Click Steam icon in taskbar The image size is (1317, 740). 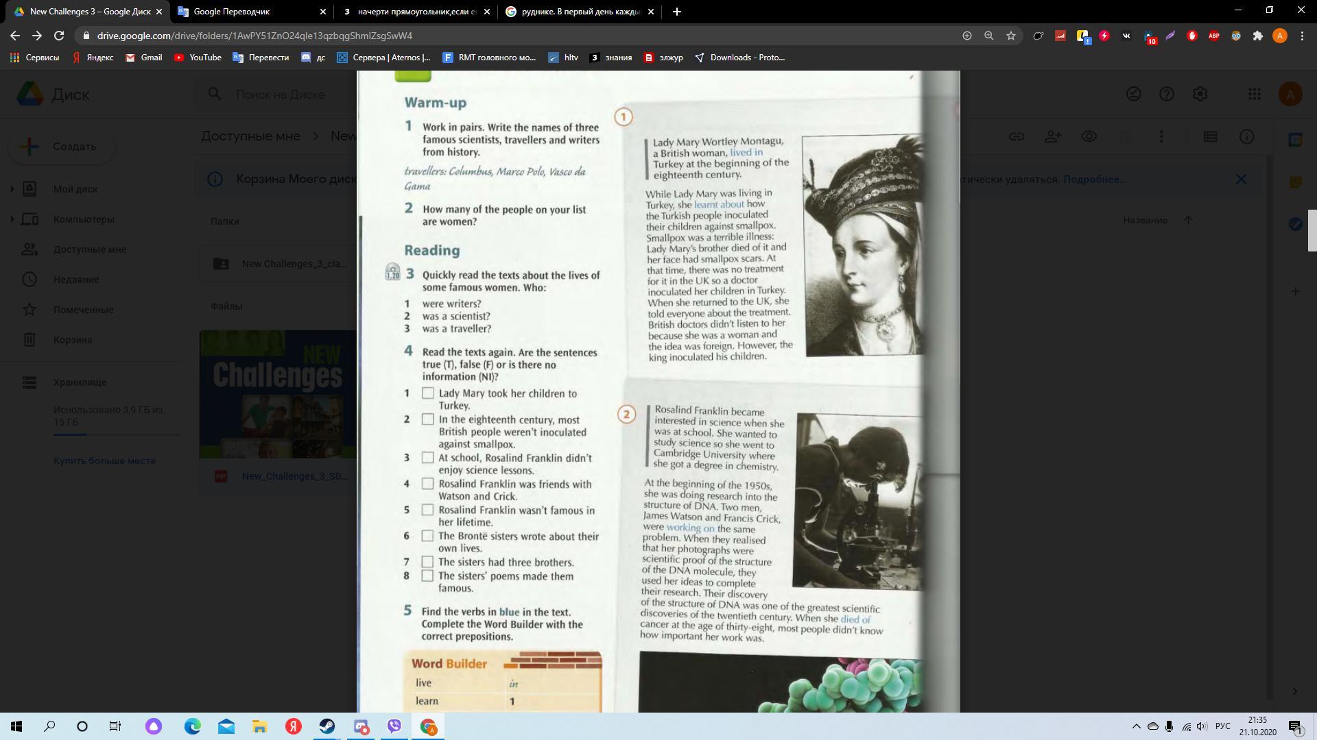pos(327,726)
